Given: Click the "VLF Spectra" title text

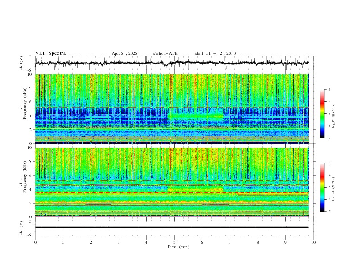Looking at the screenshot, I should point(50,53).
